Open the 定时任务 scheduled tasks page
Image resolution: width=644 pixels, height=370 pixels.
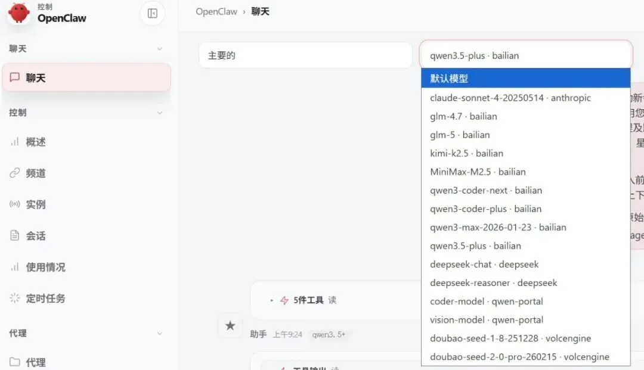pos(86,299)
